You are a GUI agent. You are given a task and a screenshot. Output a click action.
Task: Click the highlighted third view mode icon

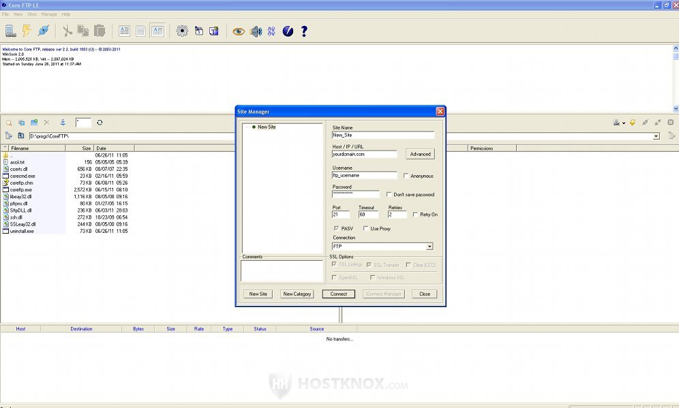pos(157,31)
